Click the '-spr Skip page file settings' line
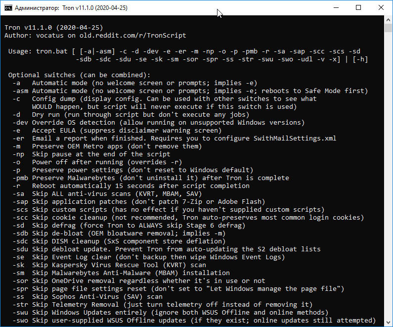Screen dimensions: 393x327 178,288
